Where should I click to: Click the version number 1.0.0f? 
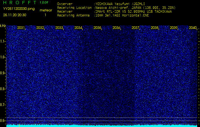44,3
